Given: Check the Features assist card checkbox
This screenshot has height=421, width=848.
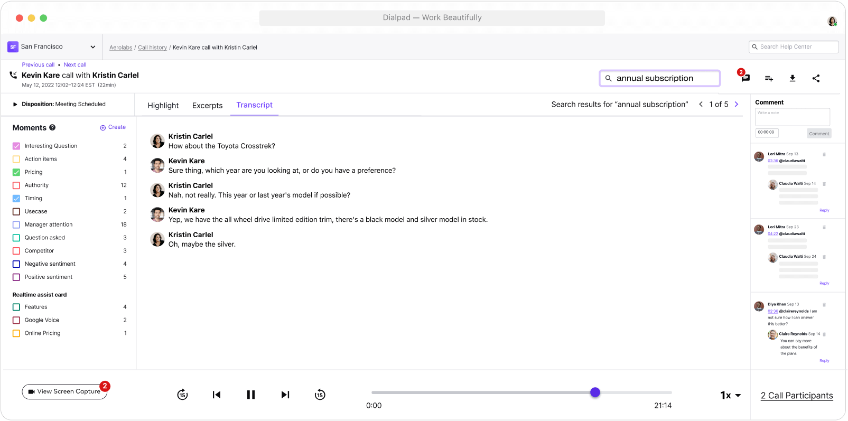Looking at the screenshot, I should coord(16,307).
